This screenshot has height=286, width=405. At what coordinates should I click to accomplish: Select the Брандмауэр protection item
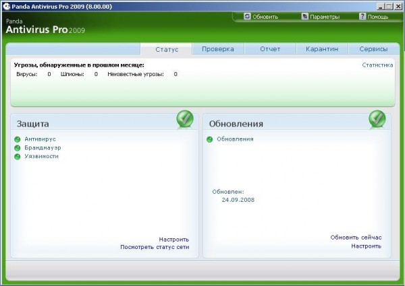coord(43,148)
